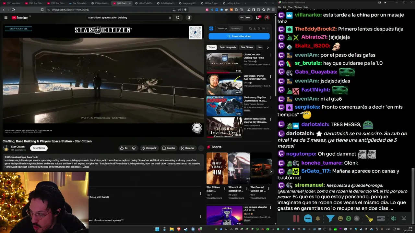Image resolution: width=415 pixels, height=233 pixels.
Task: Click the green dollar icon in Social Stream
Action: (x=349, y=218)
